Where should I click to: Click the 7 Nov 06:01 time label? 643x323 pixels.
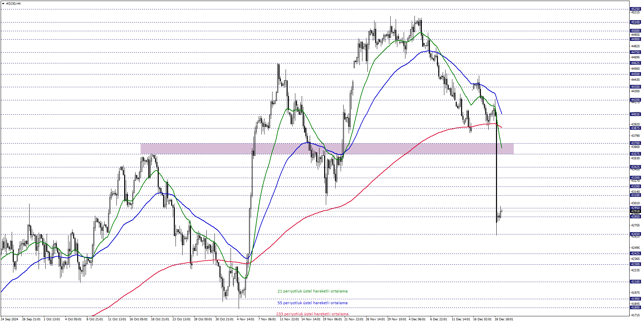(x=267, y=319)
